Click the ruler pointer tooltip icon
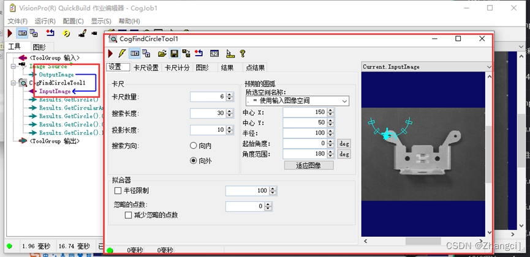Viewport: 530px width, 257px height. [x=230, y=53]
